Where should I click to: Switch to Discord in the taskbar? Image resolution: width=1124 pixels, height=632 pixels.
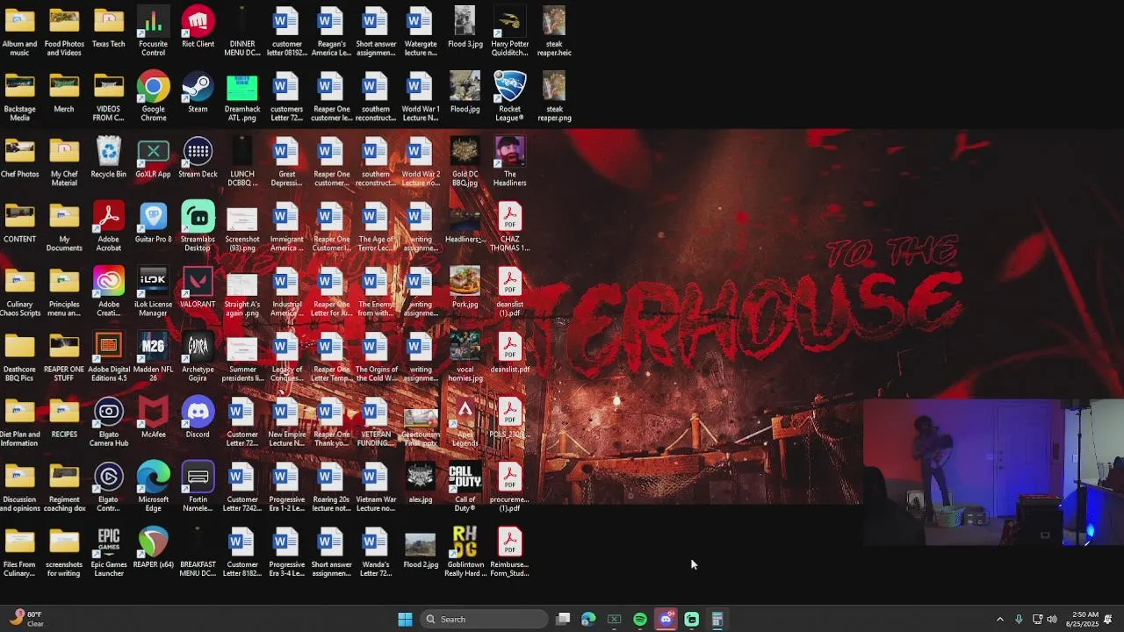coord(666,619)
